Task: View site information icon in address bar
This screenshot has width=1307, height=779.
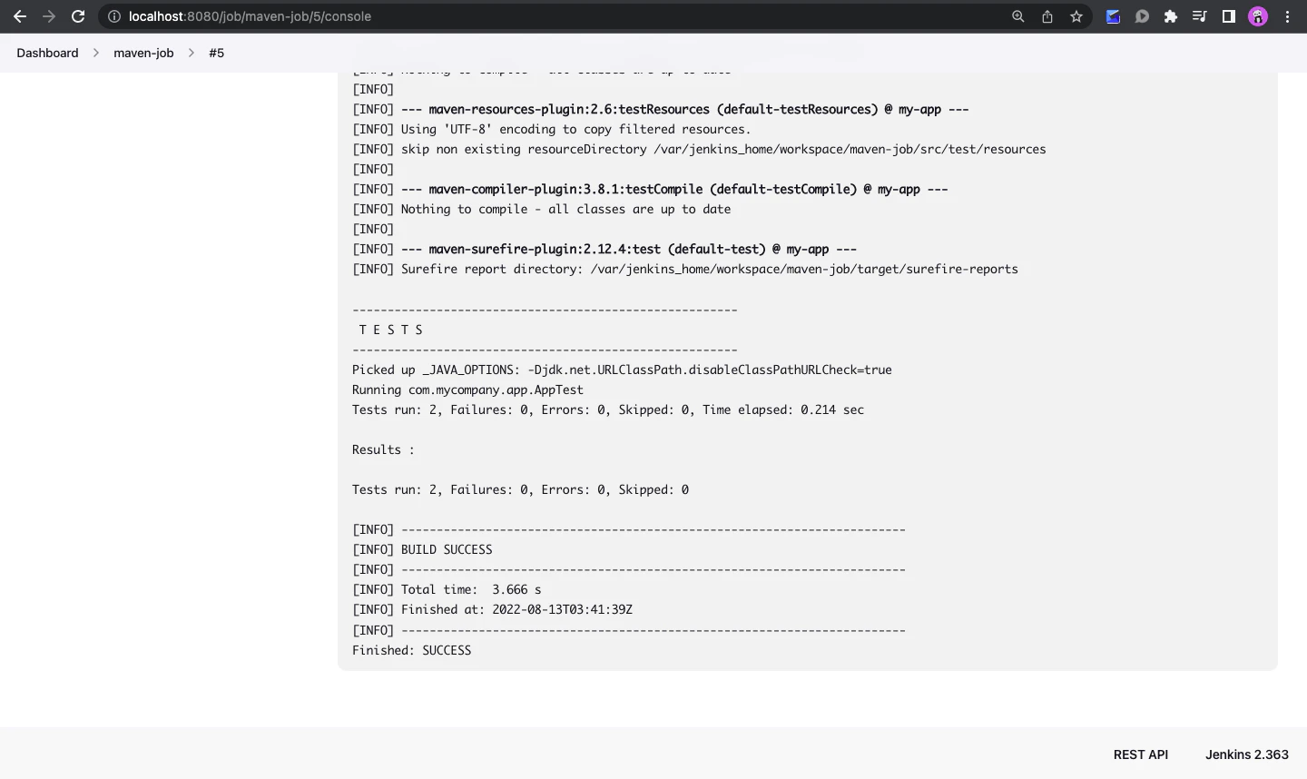Action: (x=114, y=16)
